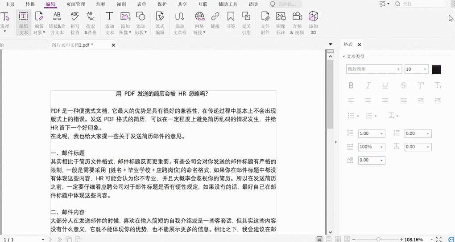Open the document tab list dropdown arrow
The image size is (455, 242).
pyautogui.click(x=330, y=44)
